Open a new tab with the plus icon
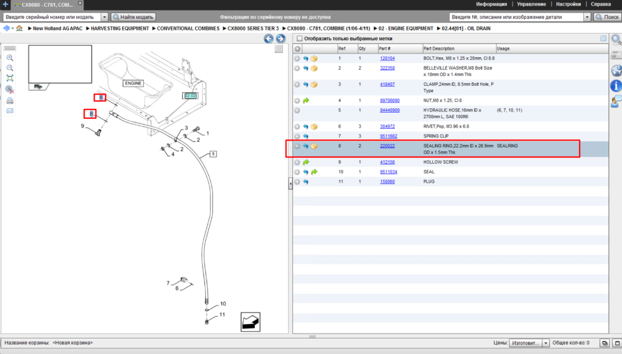The height and width of the screenshot is (354, 622). pyautogui.click(x=5, y=4)
